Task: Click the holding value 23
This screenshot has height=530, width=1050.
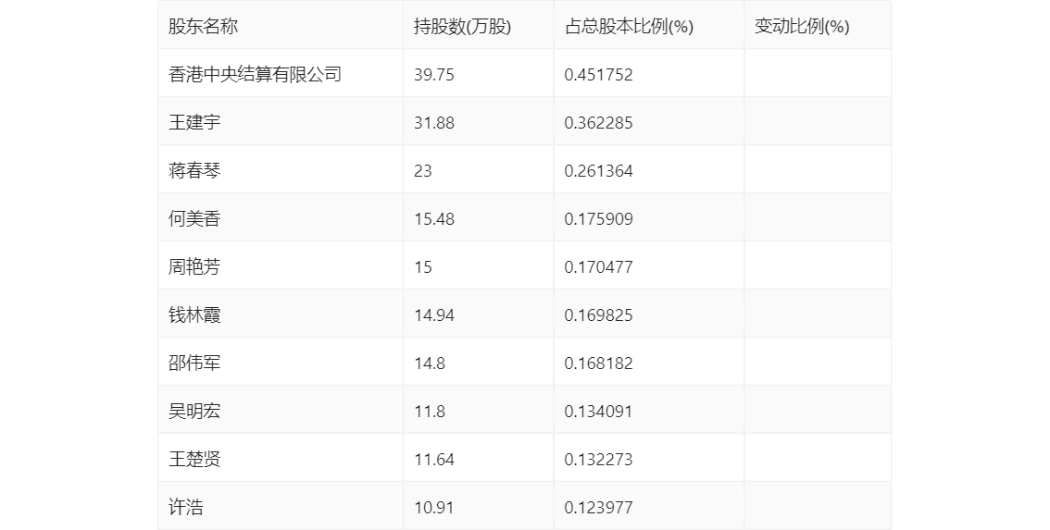Action: [422, 171]
